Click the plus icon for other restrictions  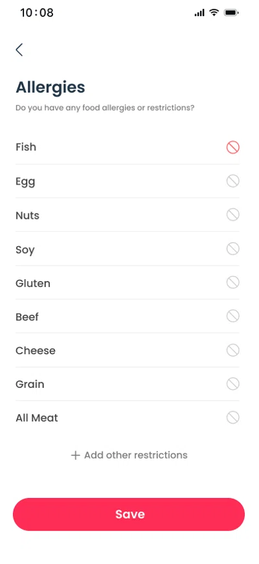pyautogui.click(x=75, y=455)
